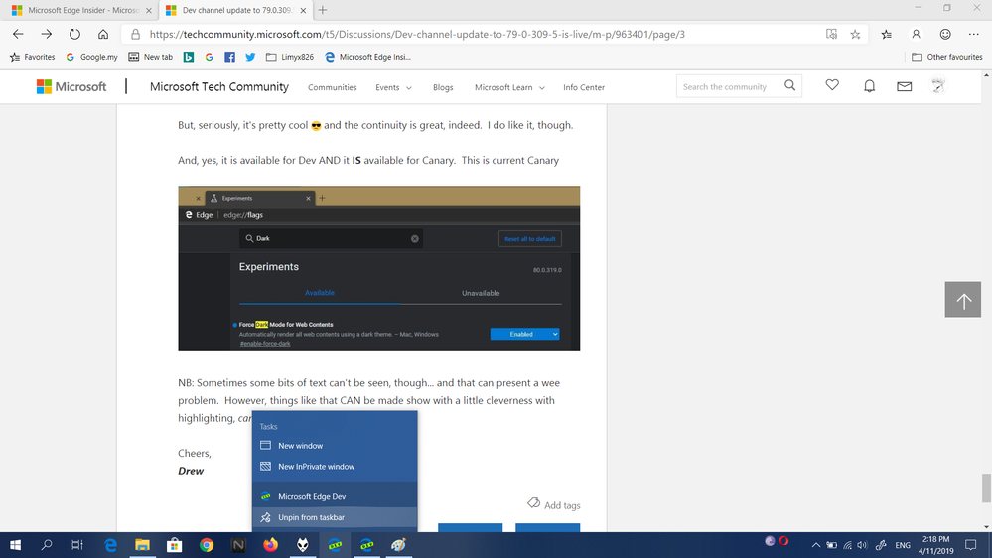
Task: Open New tab bookmark
Action: pyautogui.click(x=151, y=57)
